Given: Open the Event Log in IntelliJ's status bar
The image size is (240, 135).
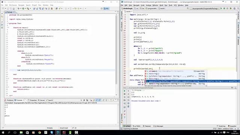Looking at the screenshot, I should [x=221, y=126].
